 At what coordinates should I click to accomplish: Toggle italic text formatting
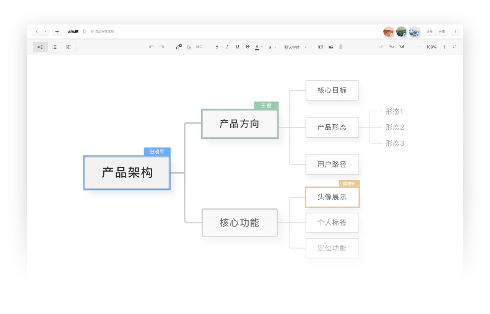pos(227,47)
